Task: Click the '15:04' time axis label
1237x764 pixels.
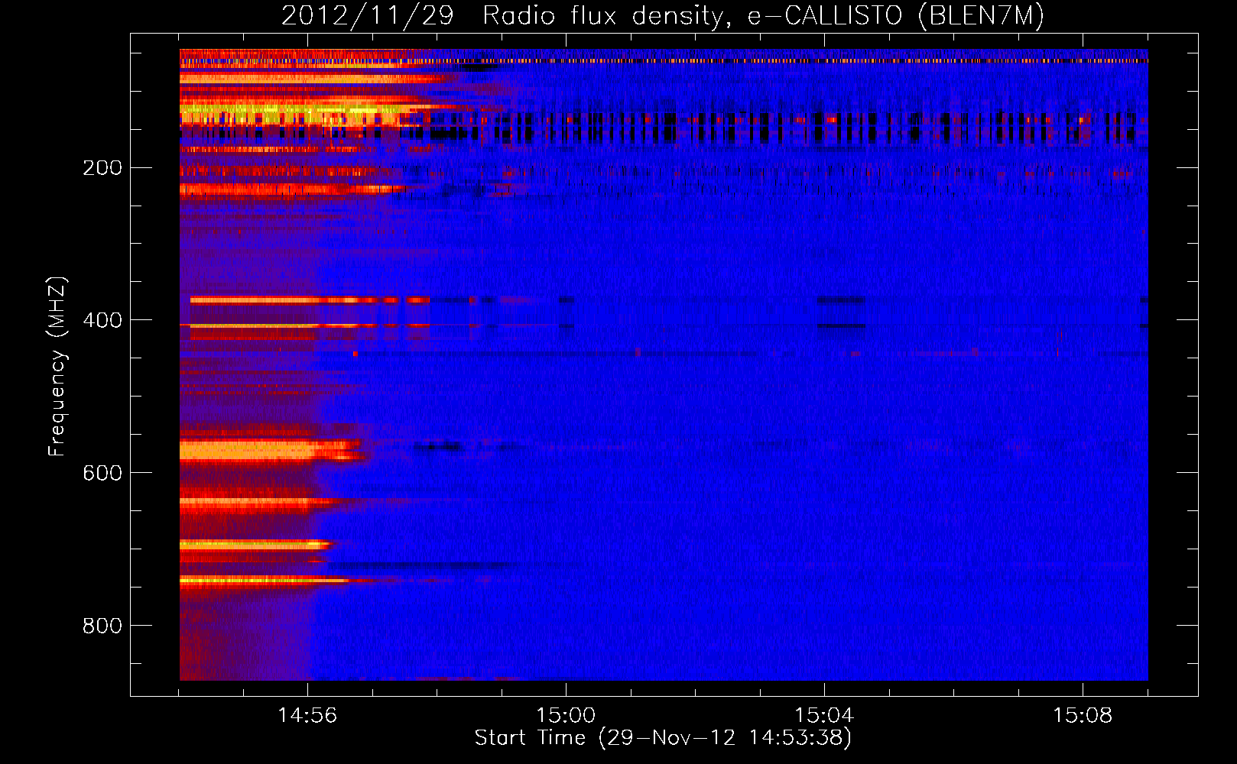Action: (x=824, y=715)
